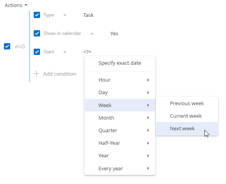Screen dimensions: 226x184
Task: Click the AND logical operator label
Action: click(x=20, y=46)
